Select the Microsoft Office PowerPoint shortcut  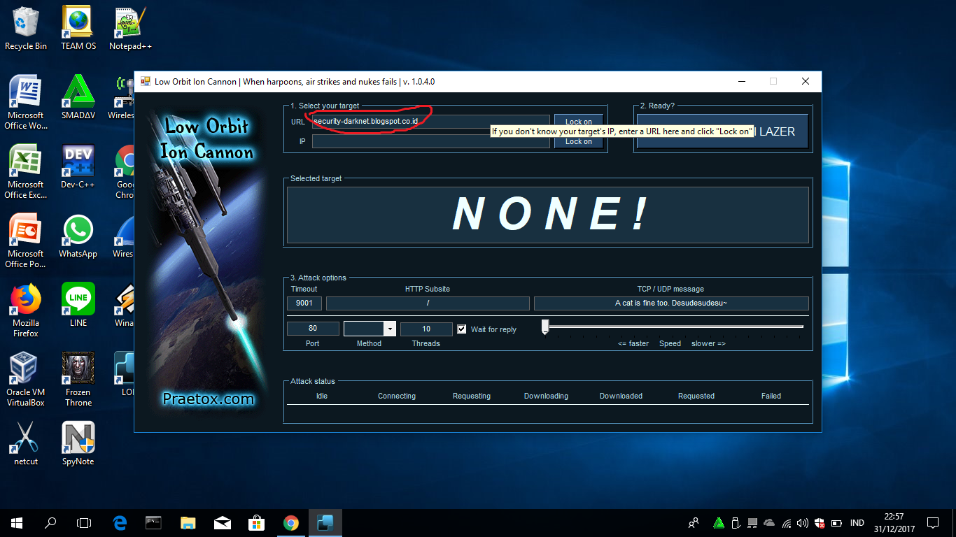pyautogui.click(x=26, y=241)
